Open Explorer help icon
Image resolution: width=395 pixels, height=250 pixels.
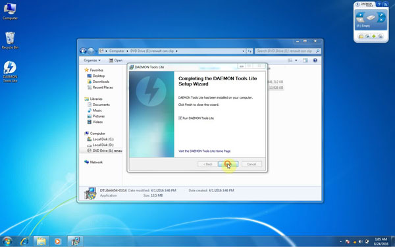click(x=315, y=61)
